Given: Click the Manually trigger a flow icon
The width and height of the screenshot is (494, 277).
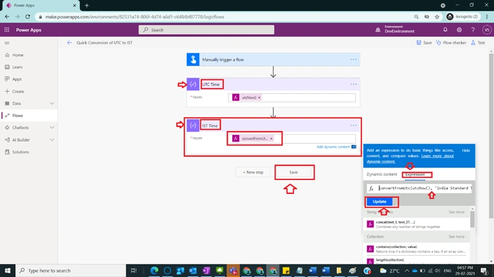Looking at the screenshot, I should click(x=193, y=59).
